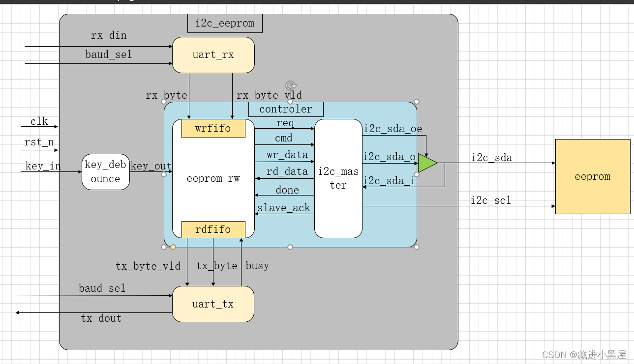Select the key_debounce module shape
634x364 pixels.
point(105,172)
